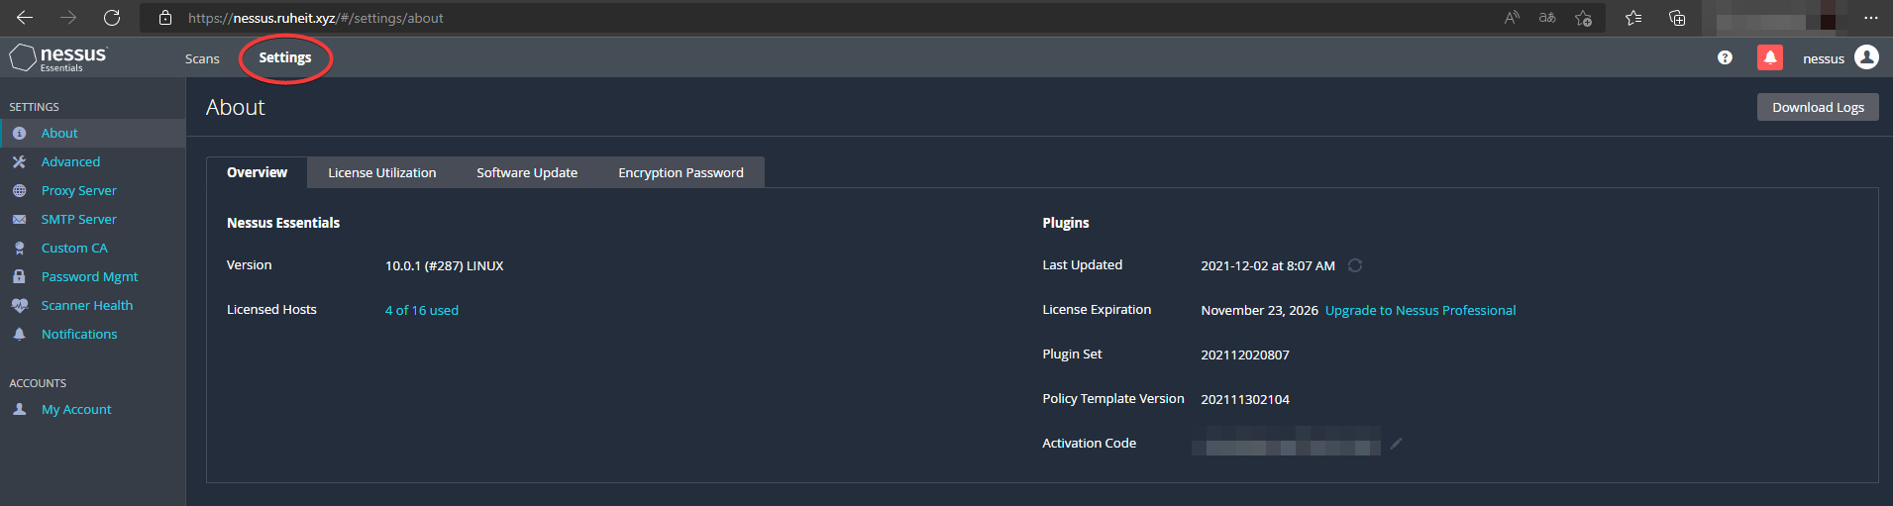Follow the Upgrade to Nessus Professional link

pos(1420,311)
